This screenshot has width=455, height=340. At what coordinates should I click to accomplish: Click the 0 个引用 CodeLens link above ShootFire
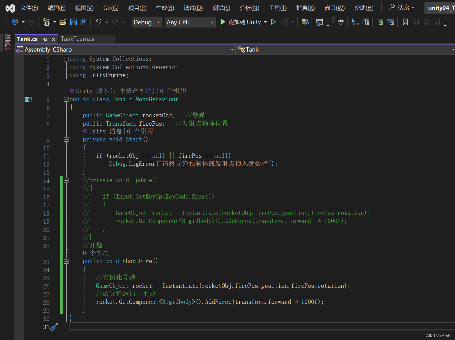96,253
